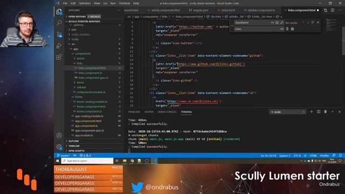Switch to the Output panel tab
The width and height of the screenshot is (345, 194).
point(149,112)
